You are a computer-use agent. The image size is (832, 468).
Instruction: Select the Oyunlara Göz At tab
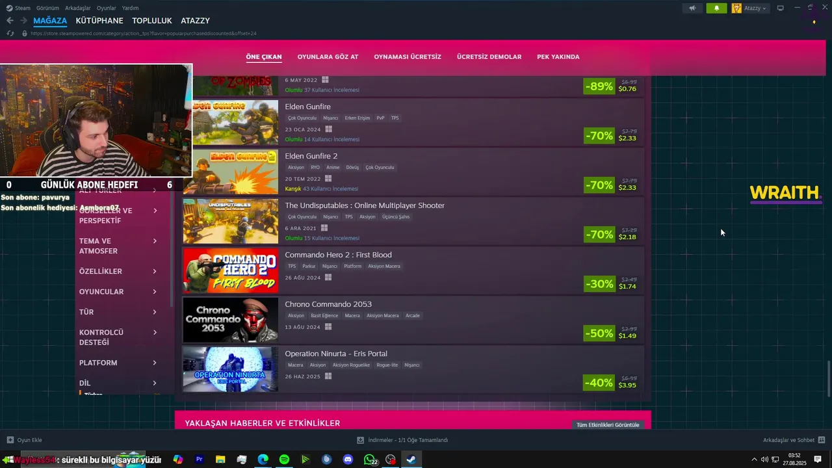click(328, 57)
